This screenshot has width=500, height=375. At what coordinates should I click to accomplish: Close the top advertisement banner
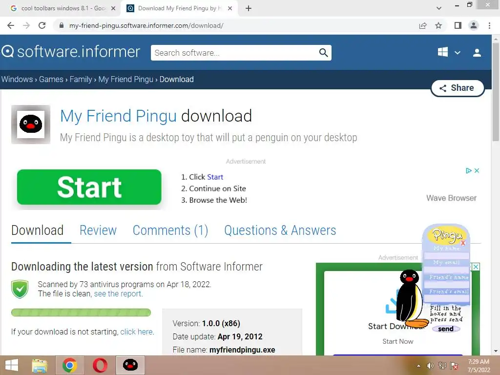[x=477, y=170]
